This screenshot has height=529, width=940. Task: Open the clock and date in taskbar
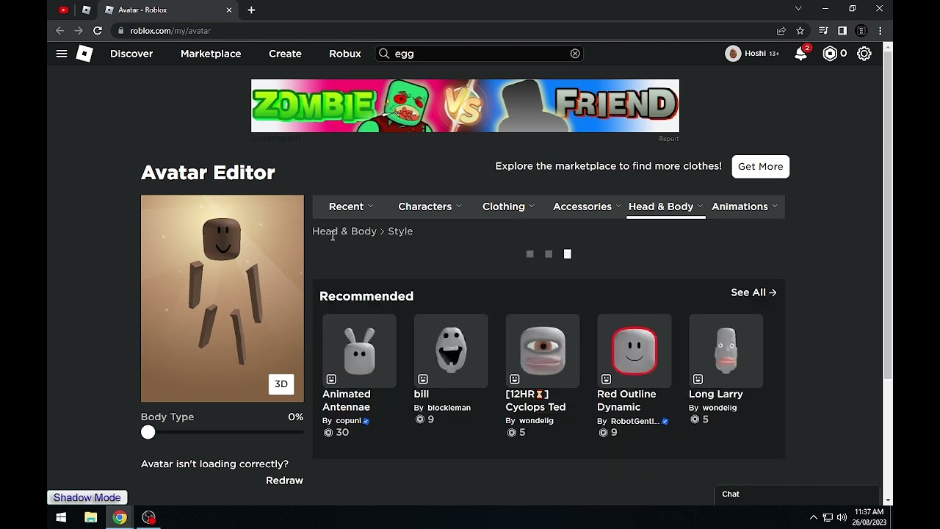(x=869, y=518)
